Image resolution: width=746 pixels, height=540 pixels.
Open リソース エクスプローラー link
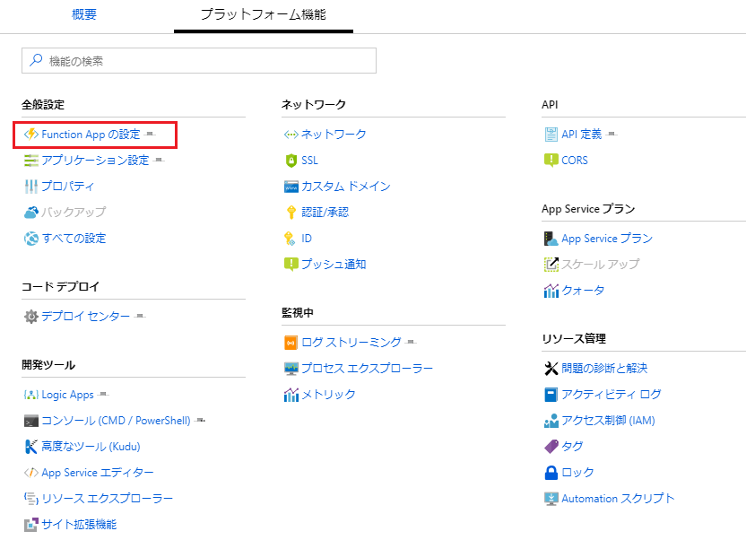point(107,499)
